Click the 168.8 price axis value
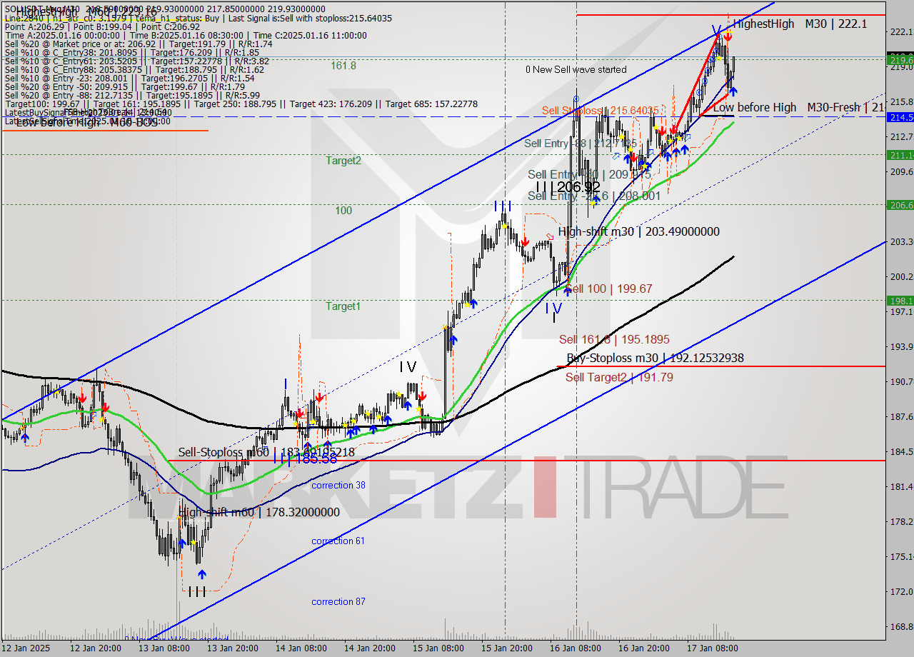 point(901,627)
